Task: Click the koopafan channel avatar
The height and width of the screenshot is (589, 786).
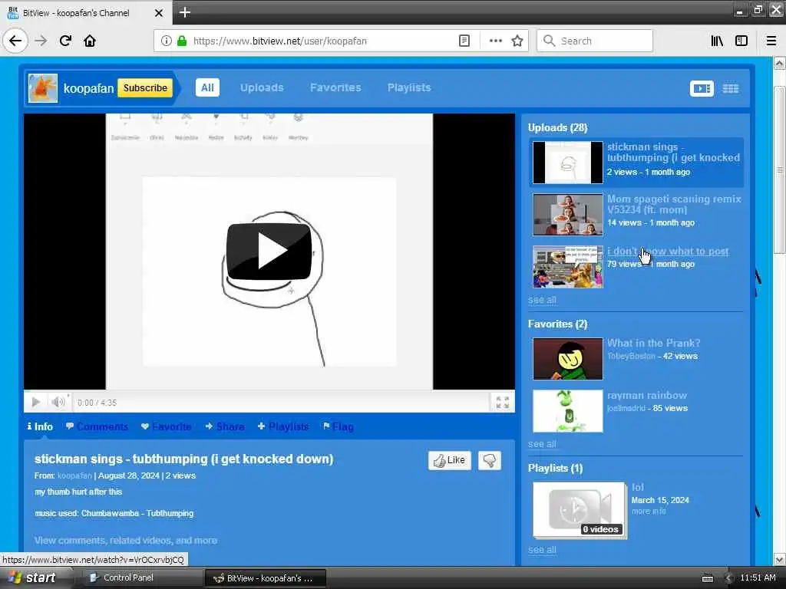Action: [43, 88]
